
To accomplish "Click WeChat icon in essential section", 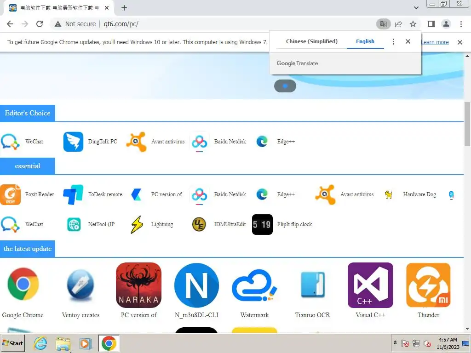I will [x=11, y=224].
